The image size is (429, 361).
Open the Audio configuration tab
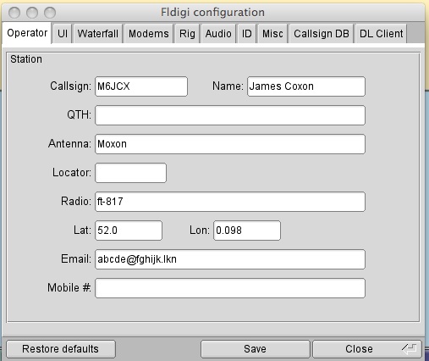[218, 34]
